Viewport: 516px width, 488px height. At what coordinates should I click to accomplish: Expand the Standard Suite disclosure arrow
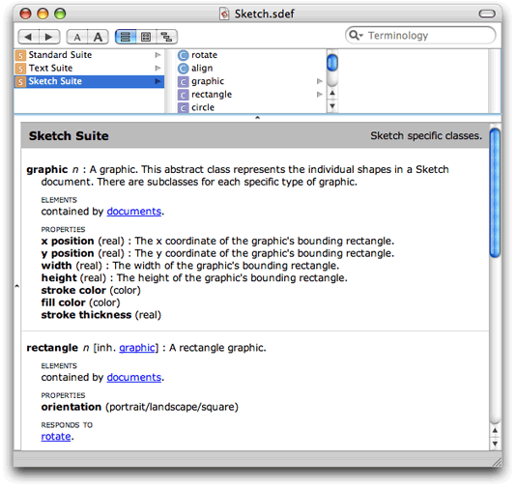tap(158, 55)
